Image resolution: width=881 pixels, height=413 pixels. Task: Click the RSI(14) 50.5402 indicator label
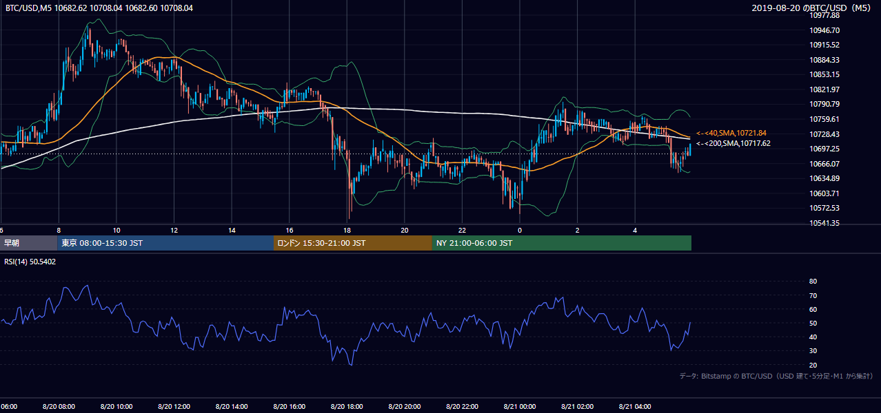click(30, 262)
